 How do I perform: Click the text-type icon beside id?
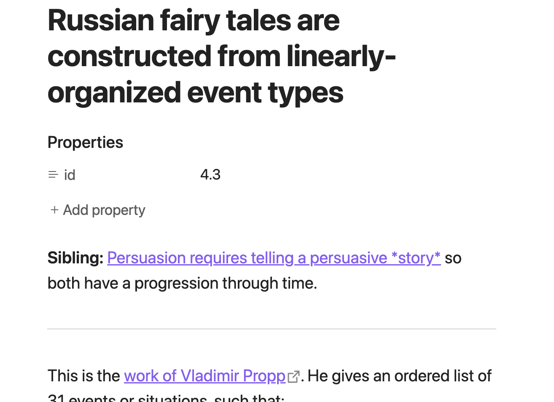point(53,174)
